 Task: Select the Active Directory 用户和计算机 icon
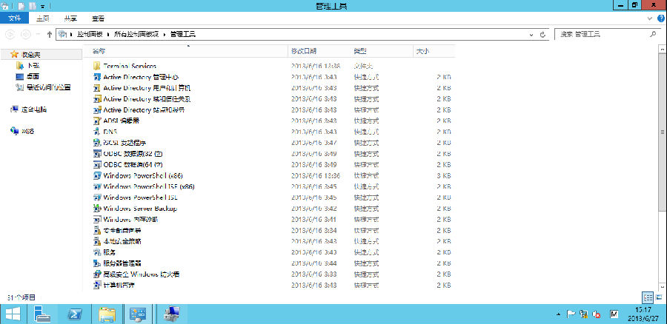coord(96,88)
